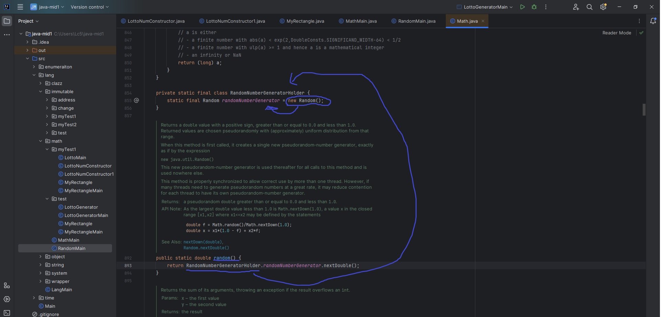Click the gutter marker on line 855
The image size is (662, 317).
tap(136, 100)
